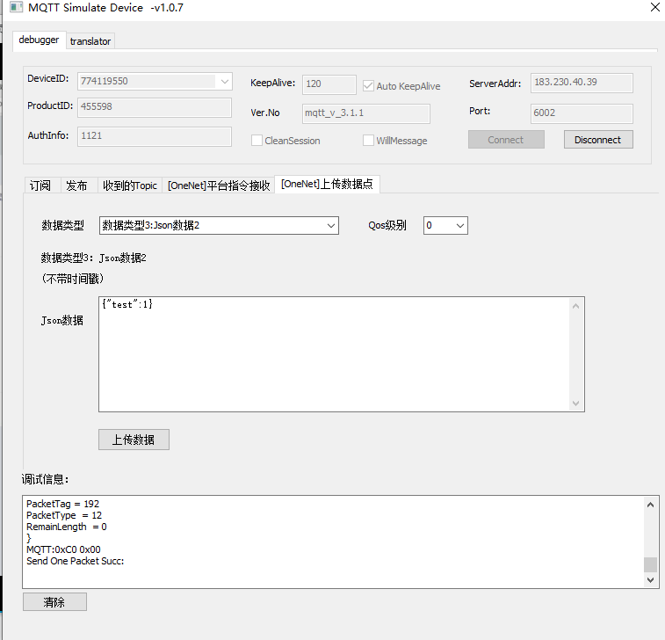The height and width of the screenshot is (640, 665).
Task: Click the MQTT Simulate Device app icon
Action: click(16, 7)
